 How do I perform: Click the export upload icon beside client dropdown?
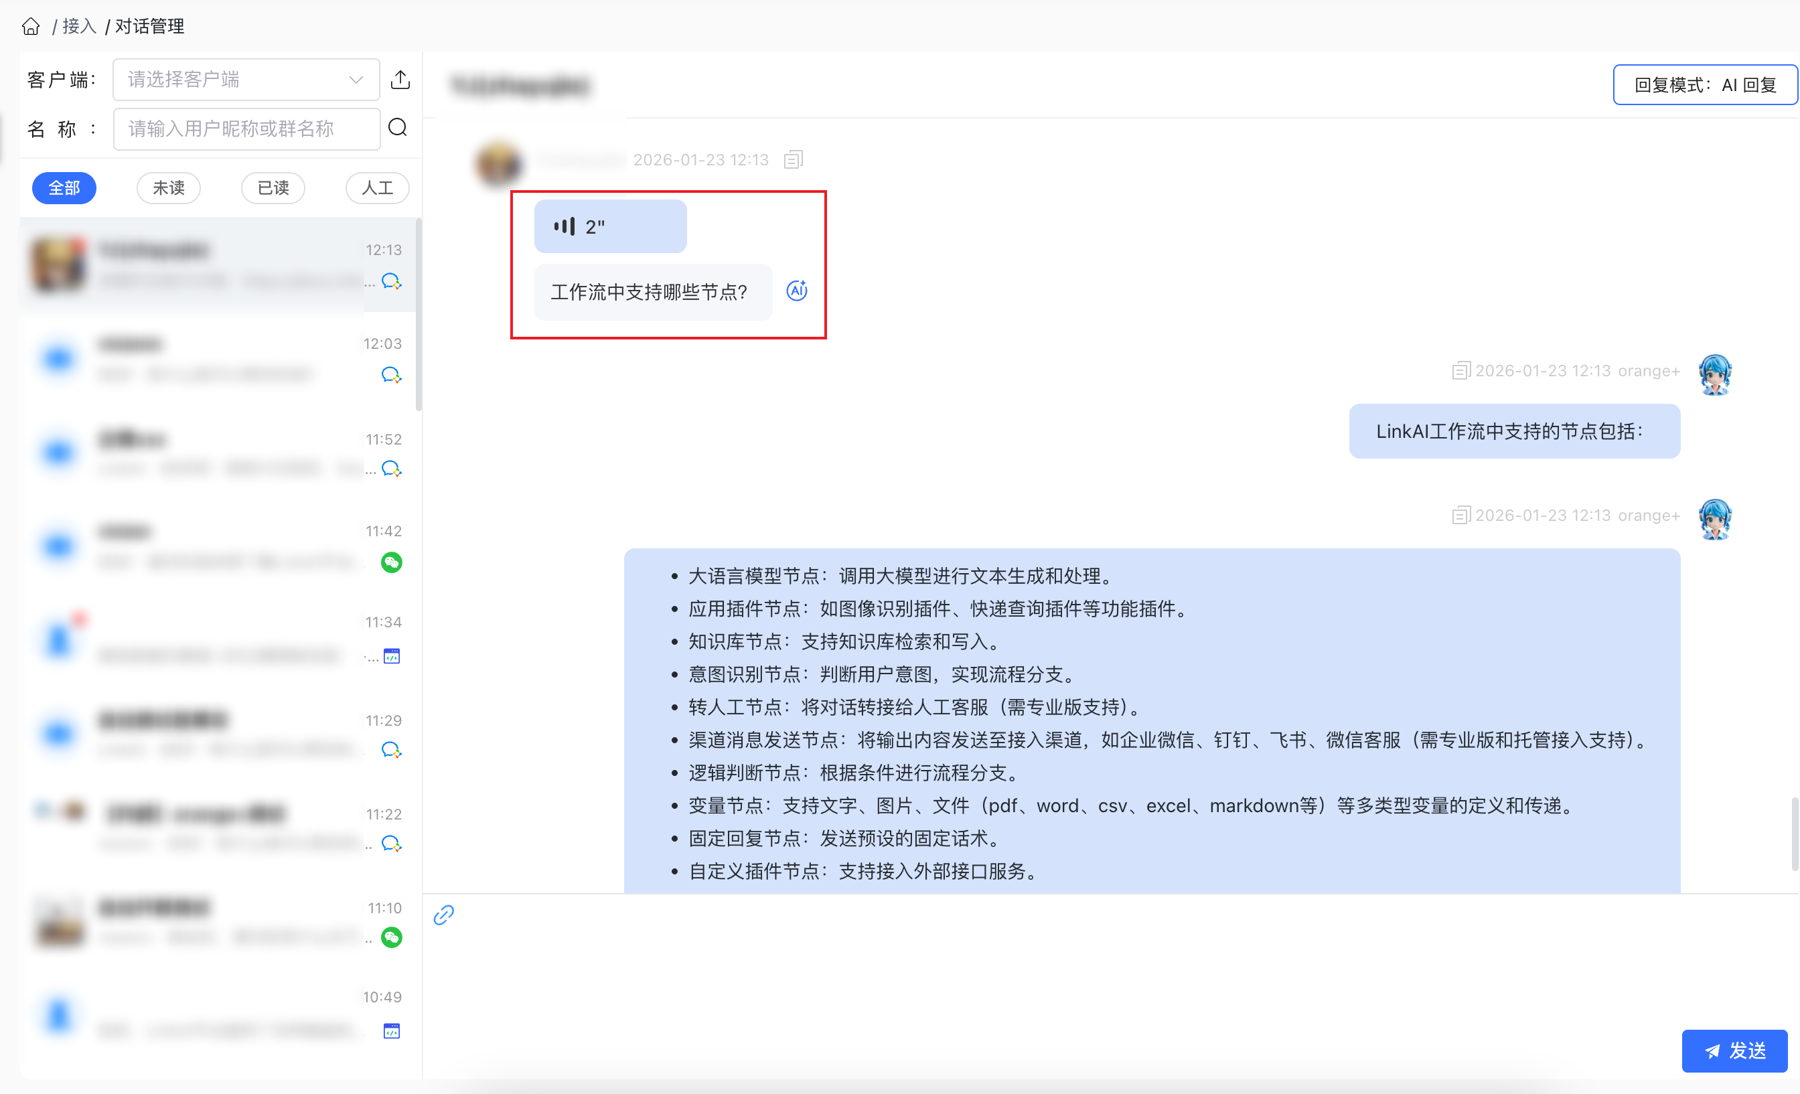pyautogui.click(x=400, y=79)
